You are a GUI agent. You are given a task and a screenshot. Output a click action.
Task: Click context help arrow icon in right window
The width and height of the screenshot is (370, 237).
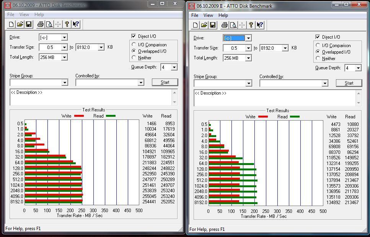[260, 25]
